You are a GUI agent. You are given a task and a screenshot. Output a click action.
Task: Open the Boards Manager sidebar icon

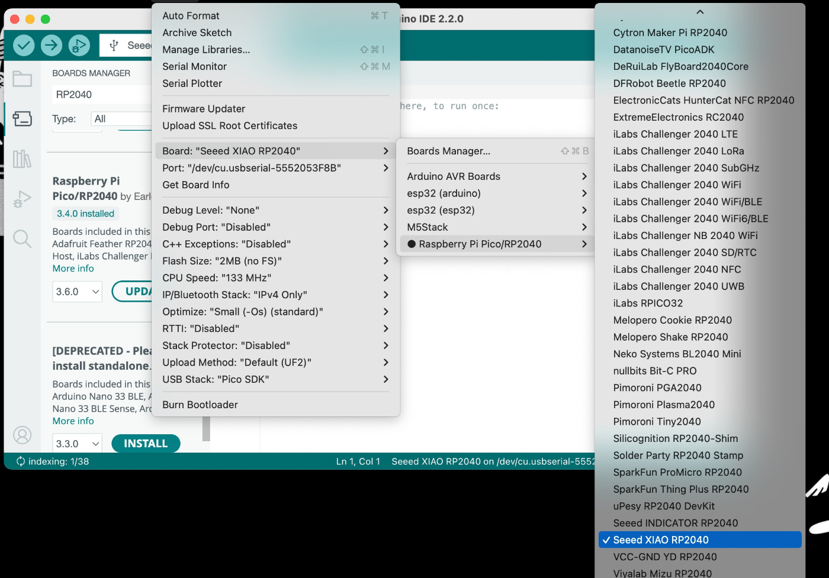(22, 119)
